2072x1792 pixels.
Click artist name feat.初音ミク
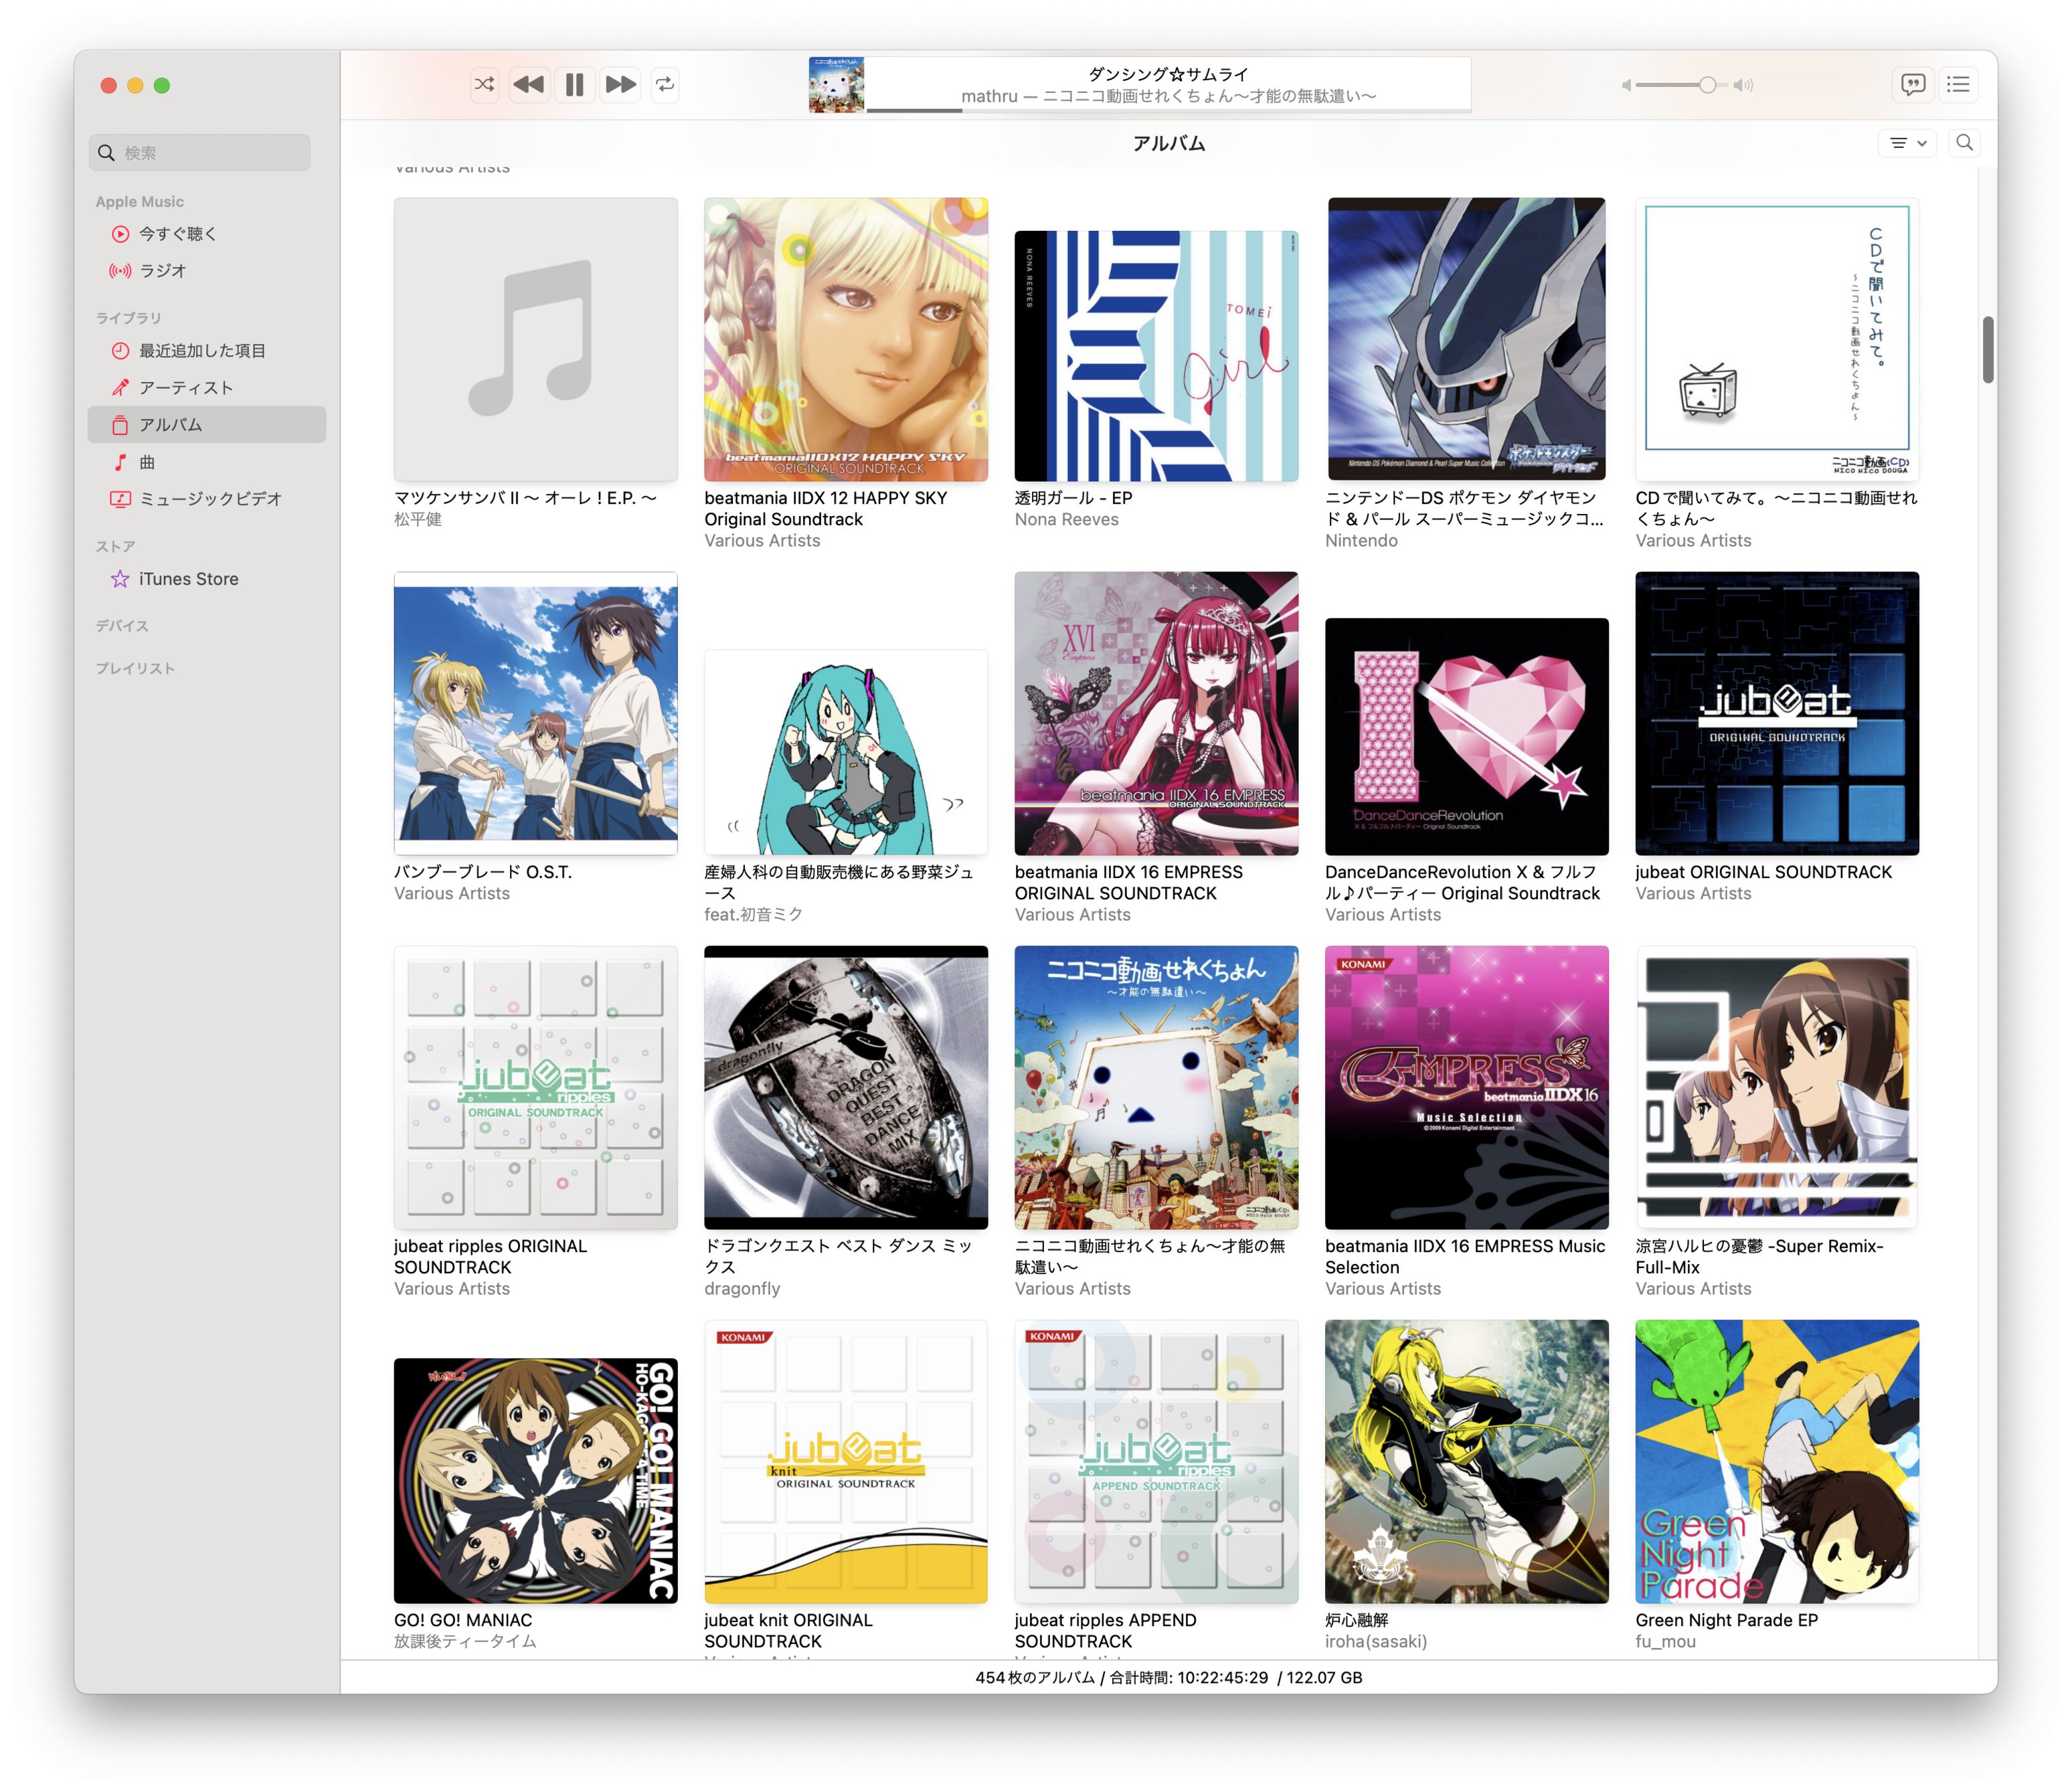pos(753,914)
